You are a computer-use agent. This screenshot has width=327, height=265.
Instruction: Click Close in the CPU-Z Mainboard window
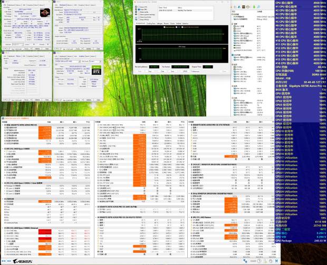click(98, 49)
